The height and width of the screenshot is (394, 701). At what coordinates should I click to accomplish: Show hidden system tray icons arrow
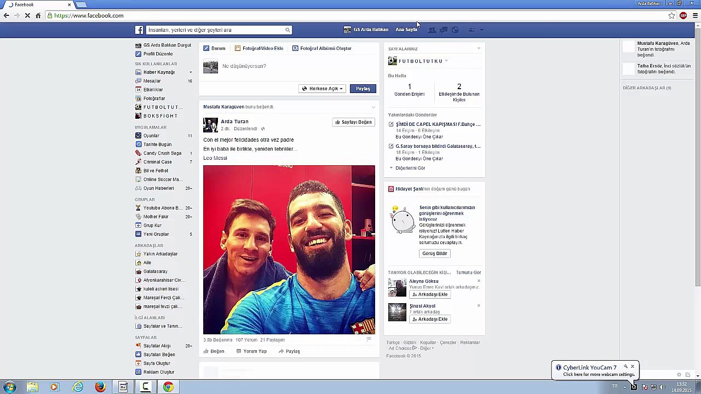coord(624,387)
